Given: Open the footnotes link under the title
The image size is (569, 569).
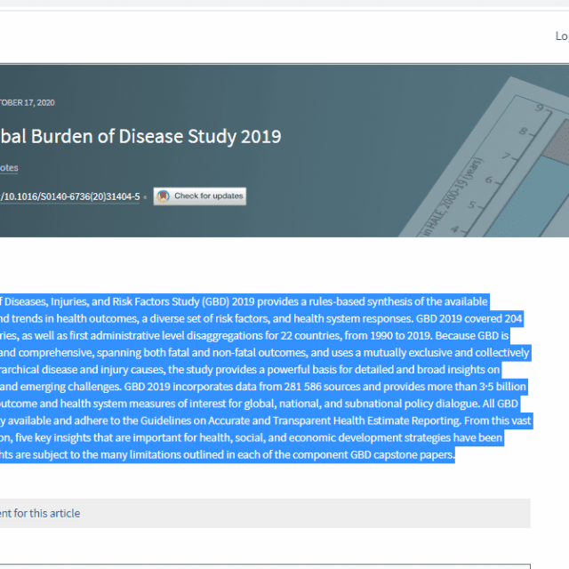Looking at the screenshot, I should pos(8,167).
